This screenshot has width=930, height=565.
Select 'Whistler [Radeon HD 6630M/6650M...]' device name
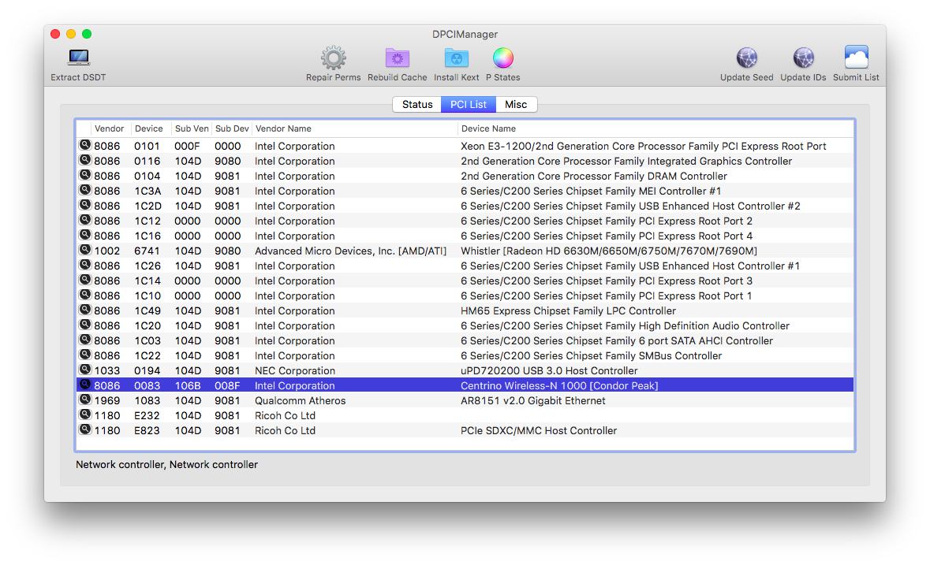(x=609, y=251)
